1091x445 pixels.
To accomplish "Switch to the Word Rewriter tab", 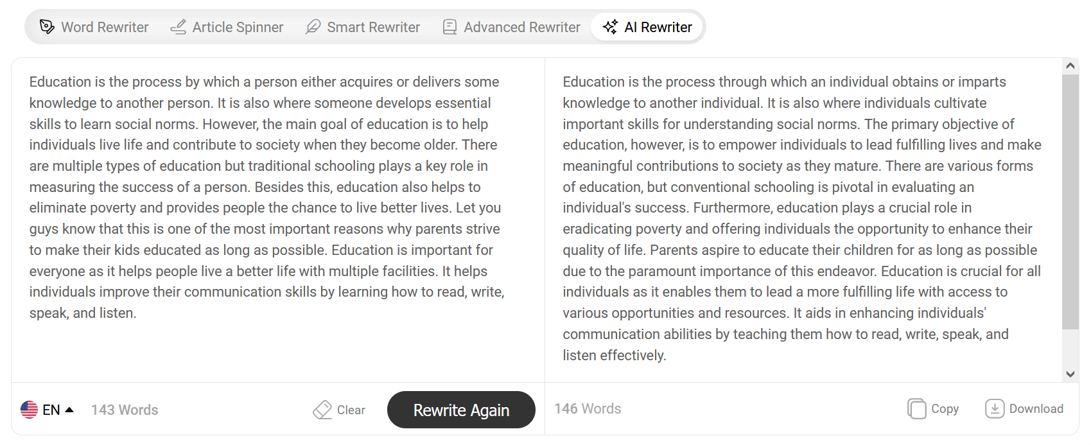I will (x=94, y=27).
